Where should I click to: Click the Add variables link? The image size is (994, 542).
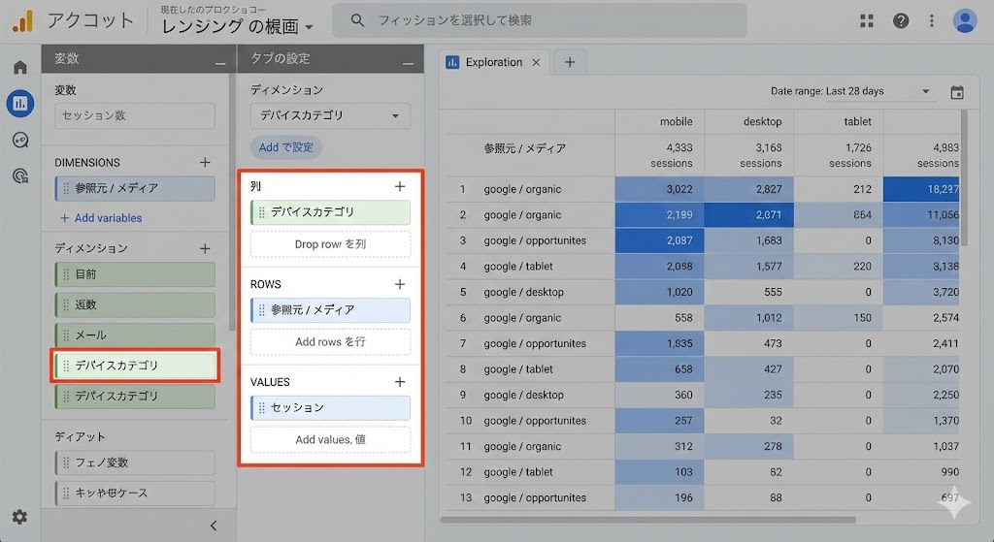pyautogui.click(x=101, y=218)
